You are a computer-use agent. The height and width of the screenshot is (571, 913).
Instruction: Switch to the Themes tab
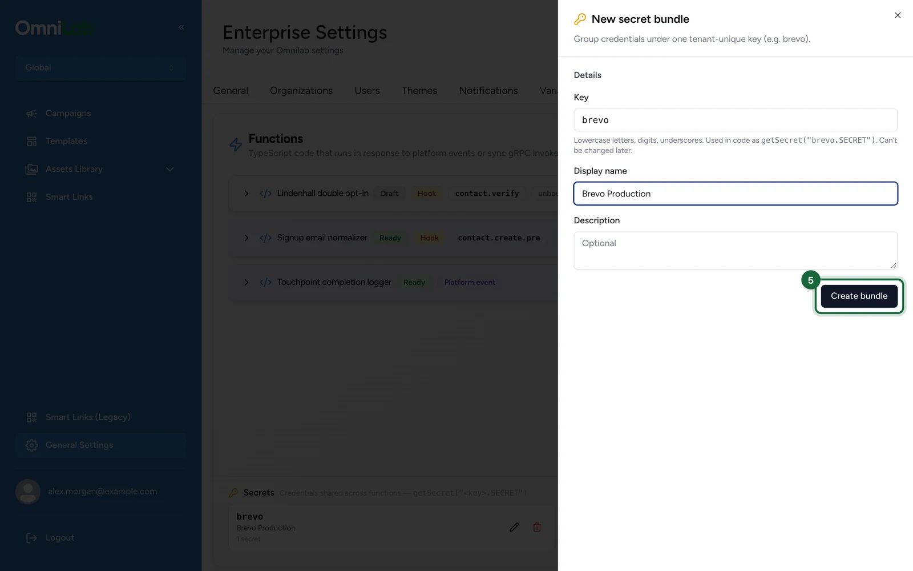point(419,90)
